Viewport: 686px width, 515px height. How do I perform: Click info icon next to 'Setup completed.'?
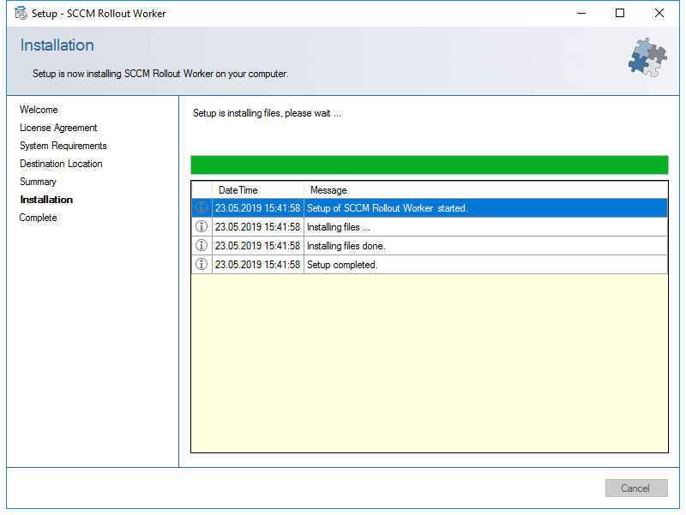tap(202, 264)
